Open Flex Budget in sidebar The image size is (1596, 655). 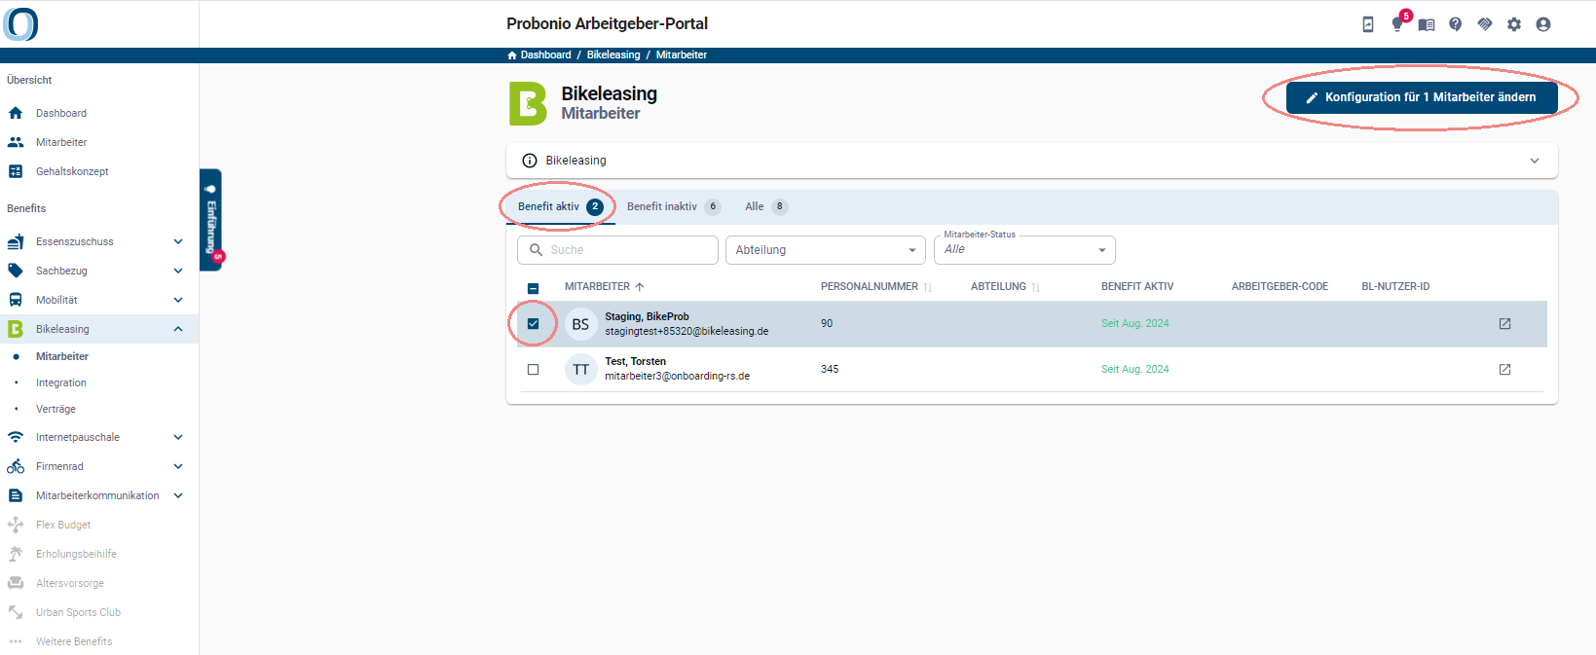pyautogui.click(x=63, y=525)
